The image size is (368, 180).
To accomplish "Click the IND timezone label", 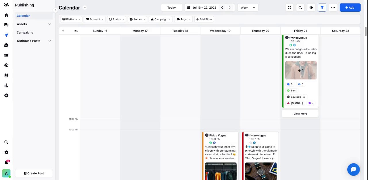I will [76, 31].
